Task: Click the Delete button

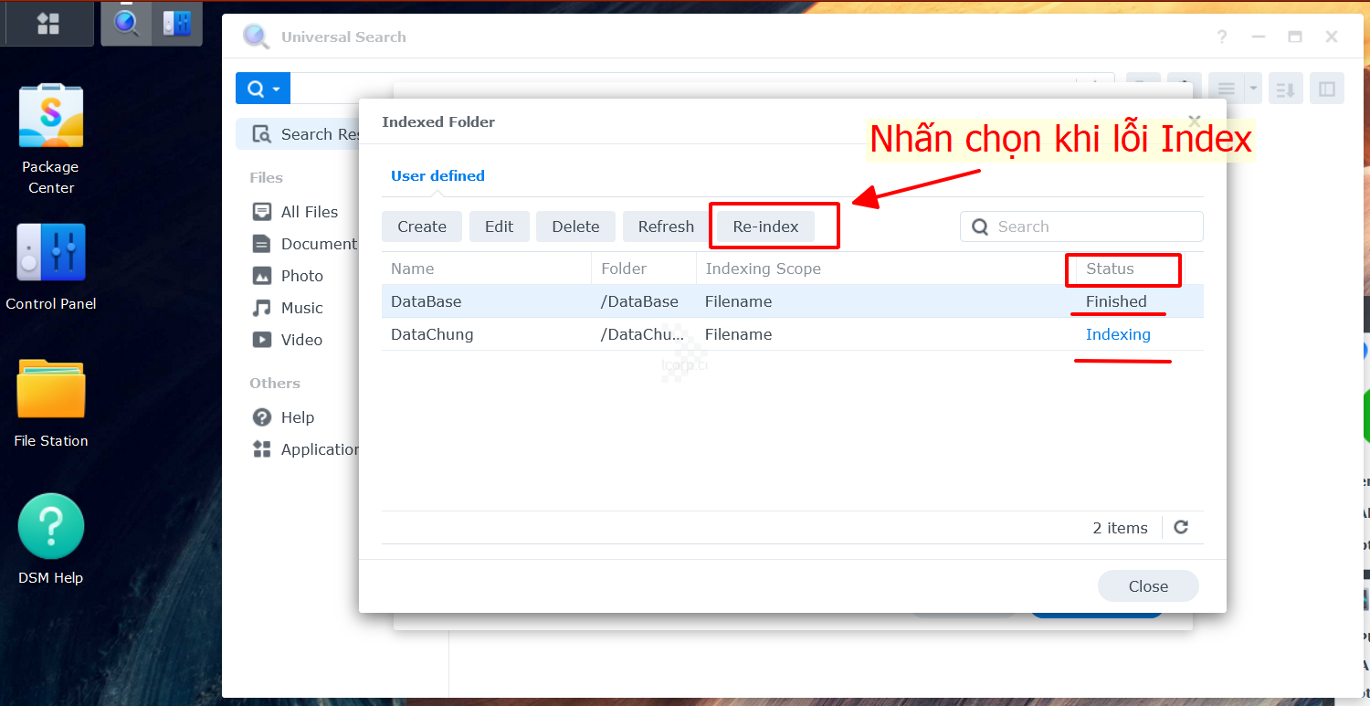Action: point(575,227)
